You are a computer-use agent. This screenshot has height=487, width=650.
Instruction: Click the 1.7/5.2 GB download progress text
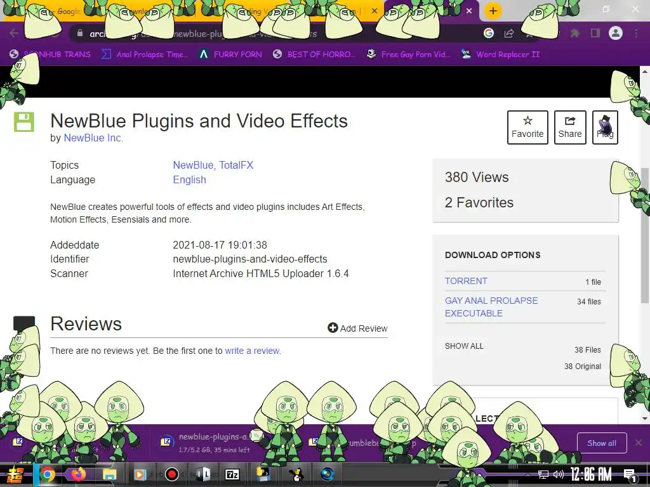[215, 450]
